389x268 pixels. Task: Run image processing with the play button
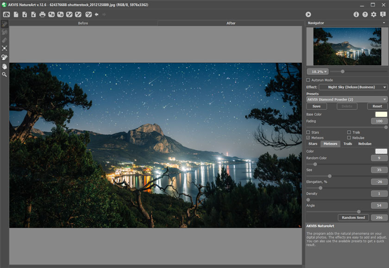pyautogui.click(x=308, y=14)
